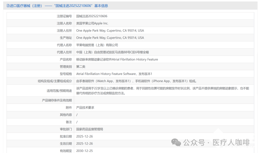Select registration number value 国械注进20252210606 in table
Screen dimensions: 258x153
pos(92,16)
